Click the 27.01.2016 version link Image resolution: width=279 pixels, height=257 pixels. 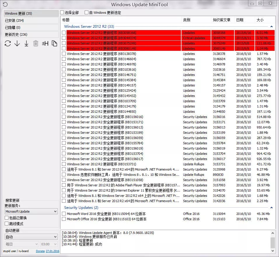(53, 251)
